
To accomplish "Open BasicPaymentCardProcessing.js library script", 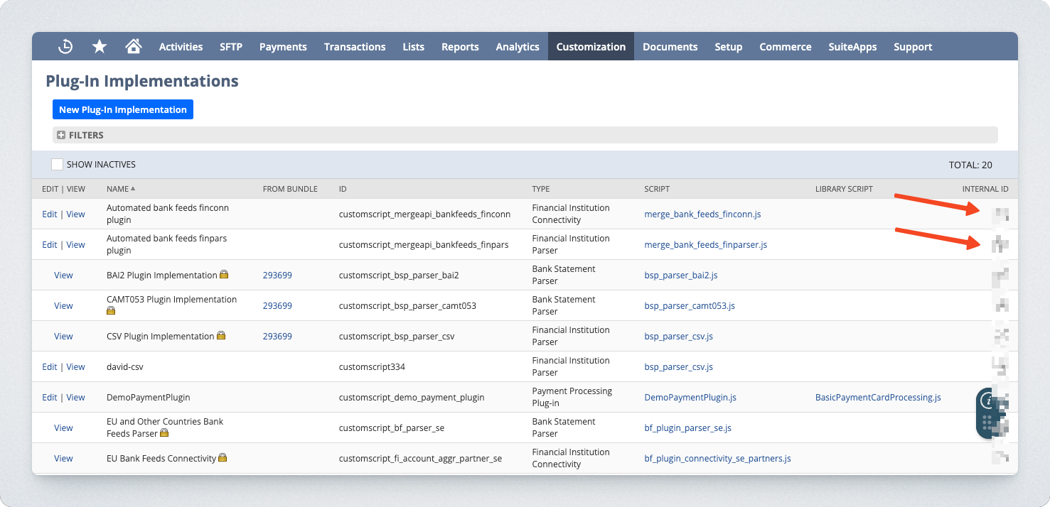I will [x=878, y=397].
